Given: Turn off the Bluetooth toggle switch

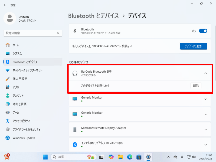Looking at the screenshot, I should (x=203, y=31).
